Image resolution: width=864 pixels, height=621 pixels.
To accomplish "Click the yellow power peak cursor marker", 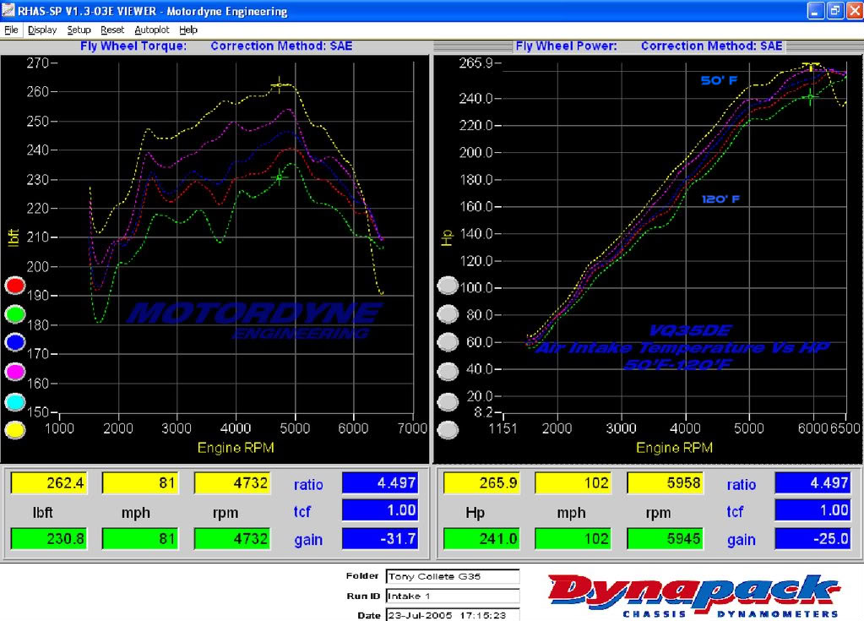I will [x=811, y=66].
